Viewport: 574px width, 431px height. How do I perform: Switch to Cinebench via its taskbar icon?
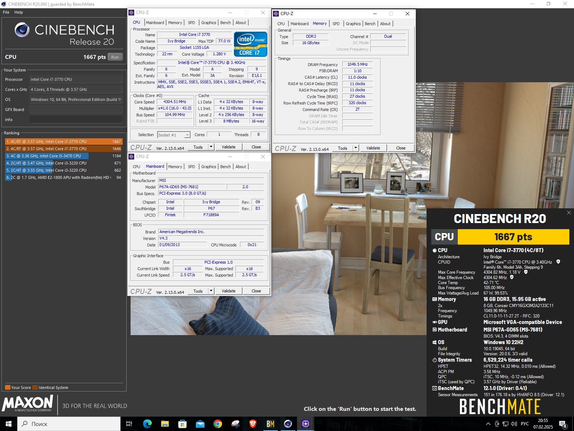point(288,424)
